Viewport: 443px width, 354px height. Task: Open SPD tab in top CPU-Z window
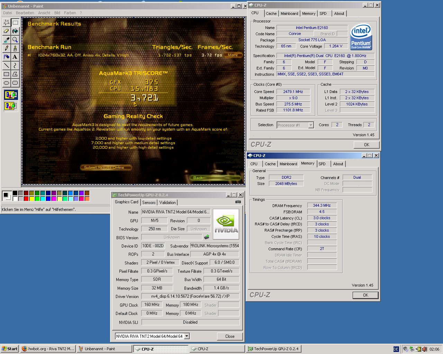323,13
